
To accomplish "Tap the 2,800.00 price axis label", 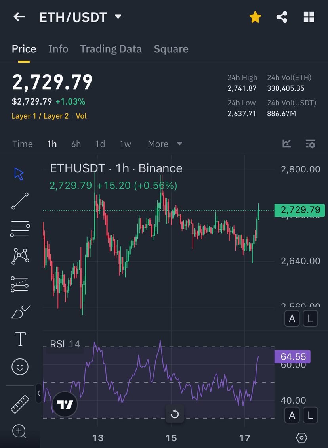I will click(x=301, y=169).
